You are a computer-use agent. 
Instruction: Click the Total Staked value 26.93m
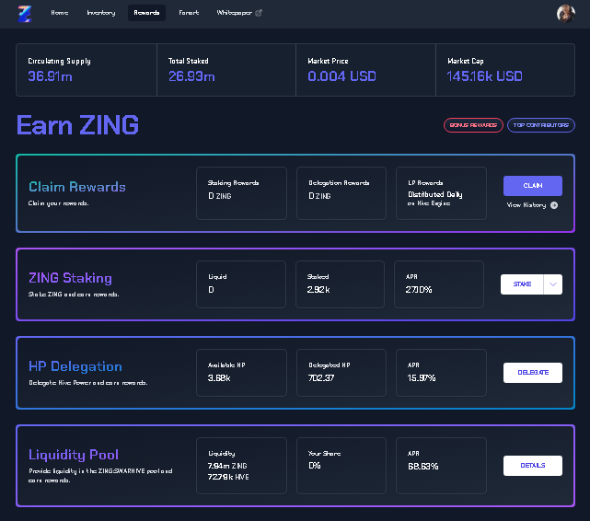pos(191,76)
